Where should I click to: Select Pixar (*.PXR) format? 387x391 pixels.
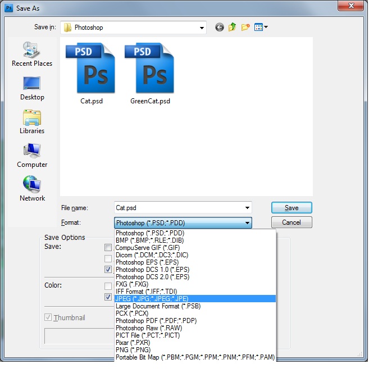pos(195,343)
